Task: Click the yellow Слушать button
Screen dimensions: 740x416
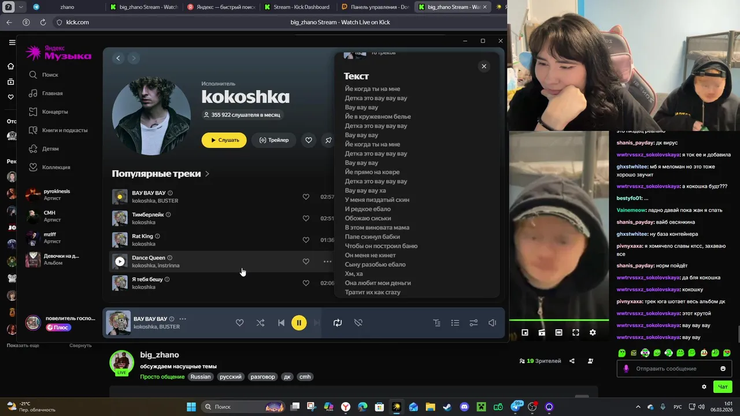Action: tap(224, 140)
